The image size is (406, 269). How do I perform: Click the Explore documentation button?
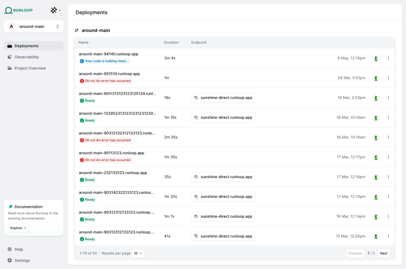[x=18, y=228]
